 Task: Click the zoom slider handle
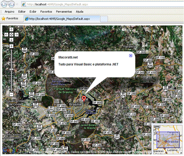pos(11,69)
